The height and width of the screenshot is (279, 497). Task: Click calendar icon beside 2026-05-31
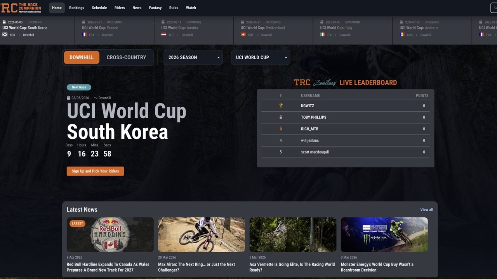[83, 22]
